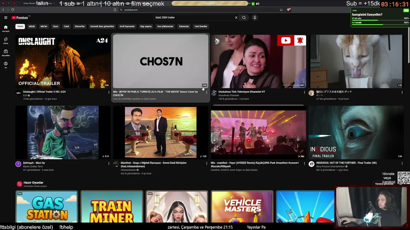Open the Manifest - Snap x Niğdeli Ramazan title
This screenshot has width=410, height=230.
[x=153, y=165]
